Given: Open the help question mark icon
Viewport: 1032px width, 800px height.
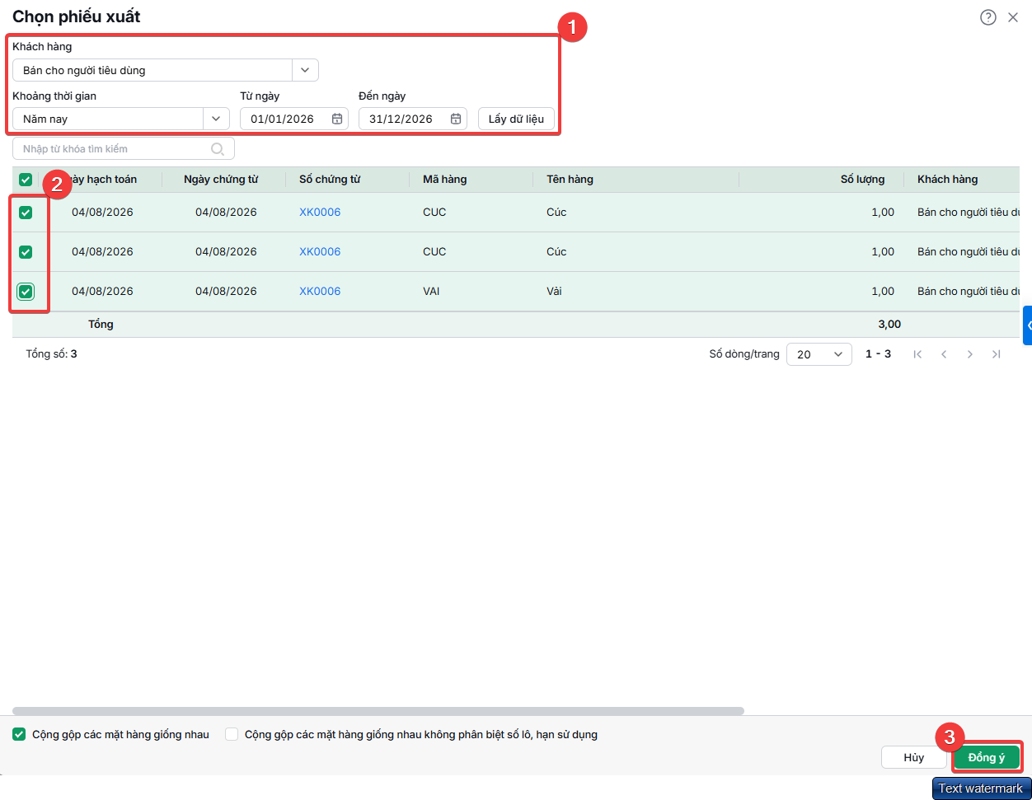Looking at the screenshot, I should point(987,17).
